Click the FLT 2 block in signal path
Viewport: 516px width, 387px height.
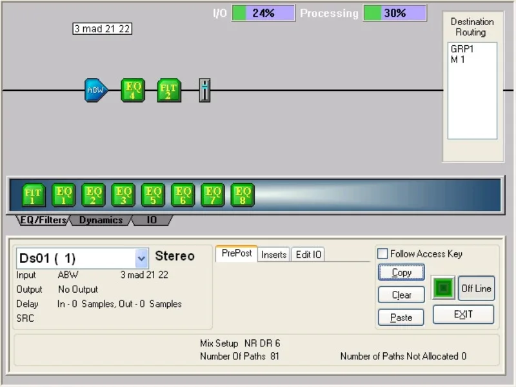click(x=169, y=90)
